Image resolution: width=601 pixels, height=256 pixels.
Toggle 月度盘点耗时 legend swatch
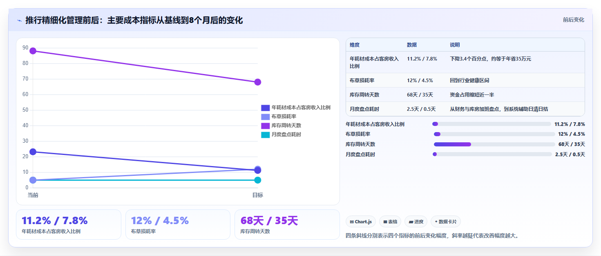pyautogui.click(x=266, y=135)
